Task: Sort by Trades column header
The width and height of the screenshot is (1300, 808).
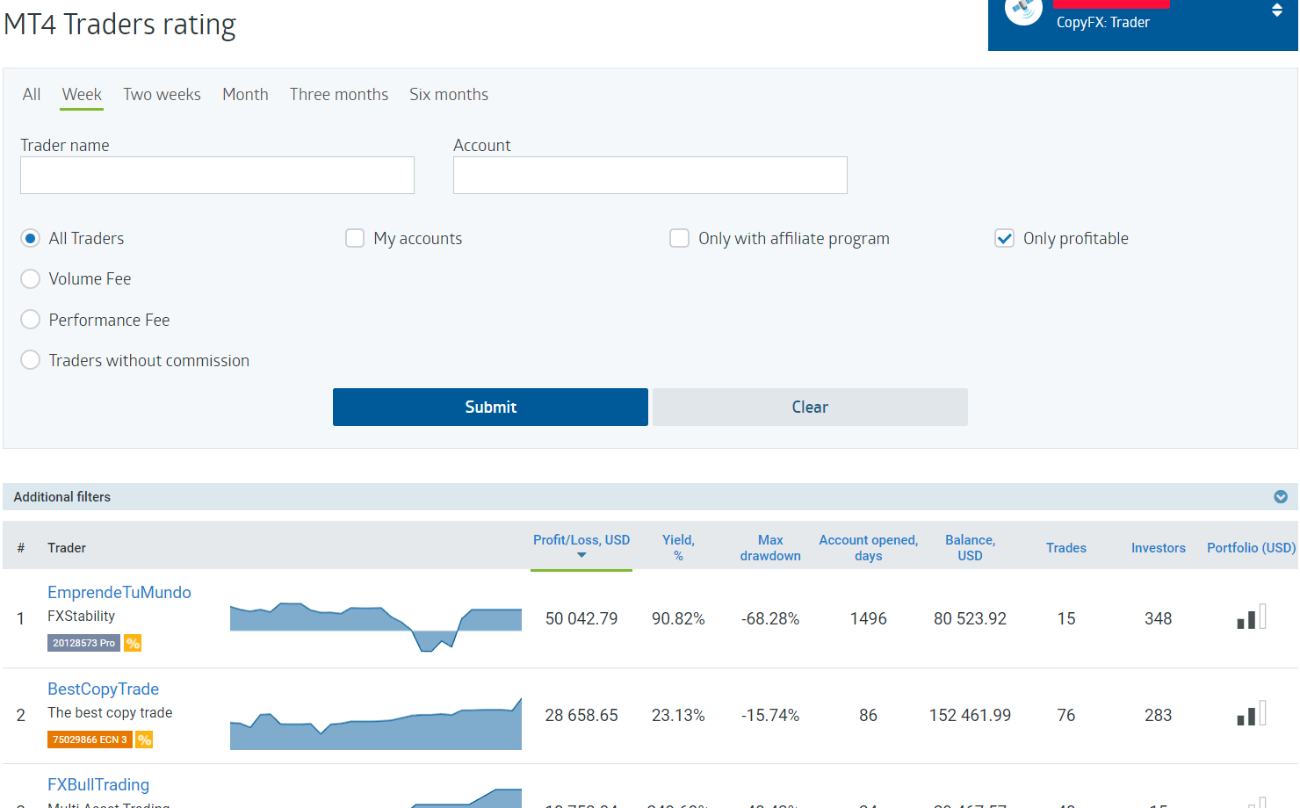Action: (1066, 548)
